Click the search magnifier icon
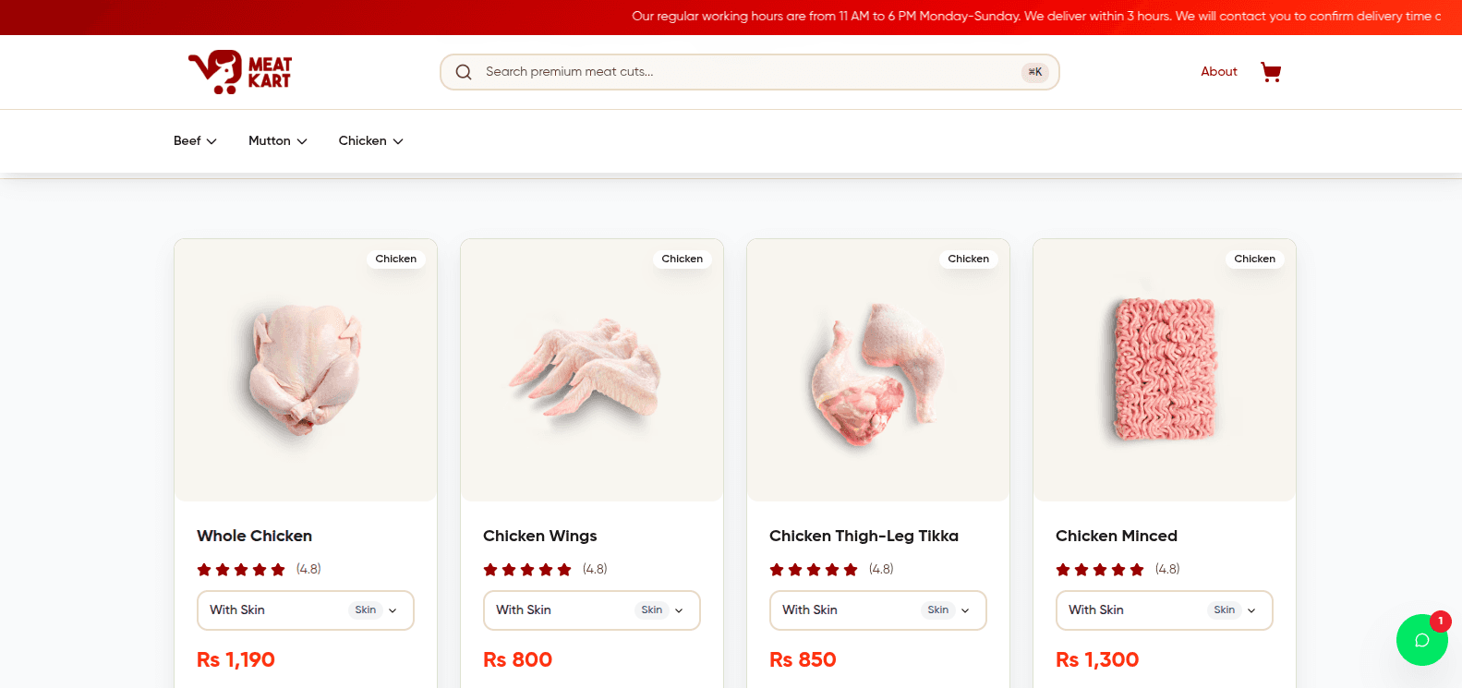This screenshot has width=1462, height=688. coord(464,72)
